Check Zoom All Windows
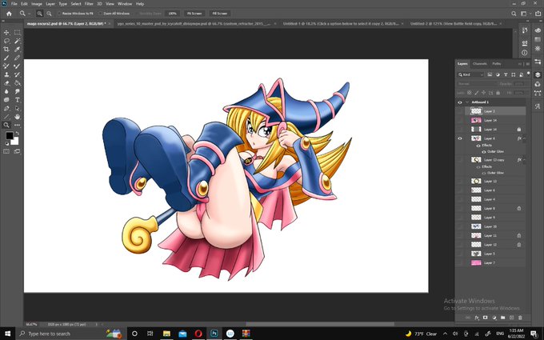Viewport: 544px width, 340px height. (100, 14)
